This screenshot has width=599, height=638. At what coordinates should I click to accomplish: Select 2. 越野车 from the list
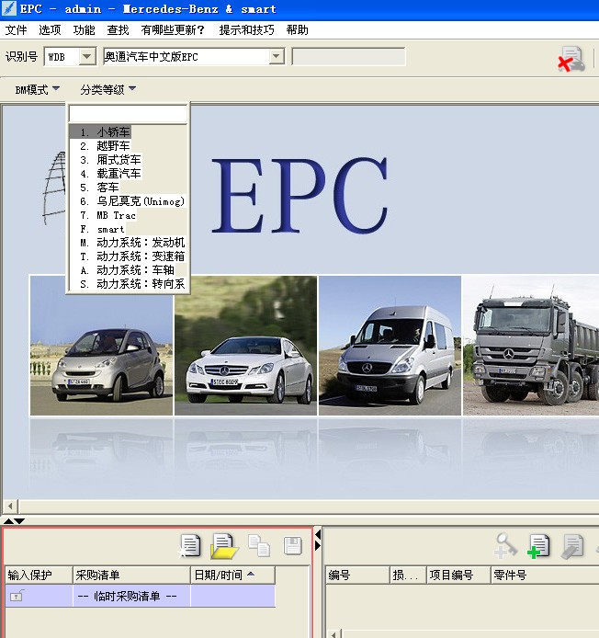point(128,146)
